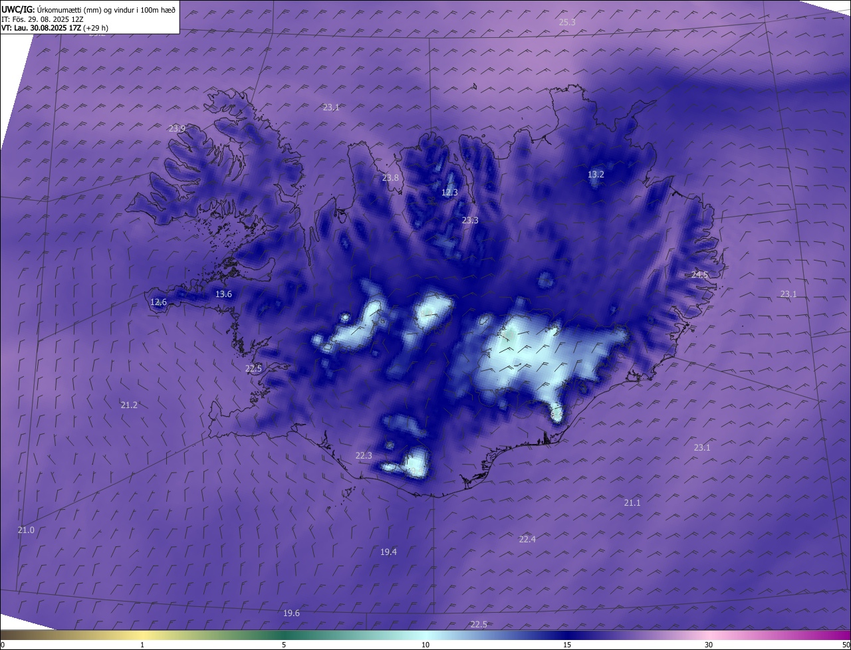
Task: Click the colorbar label '1'
Action: pos(142,645)
